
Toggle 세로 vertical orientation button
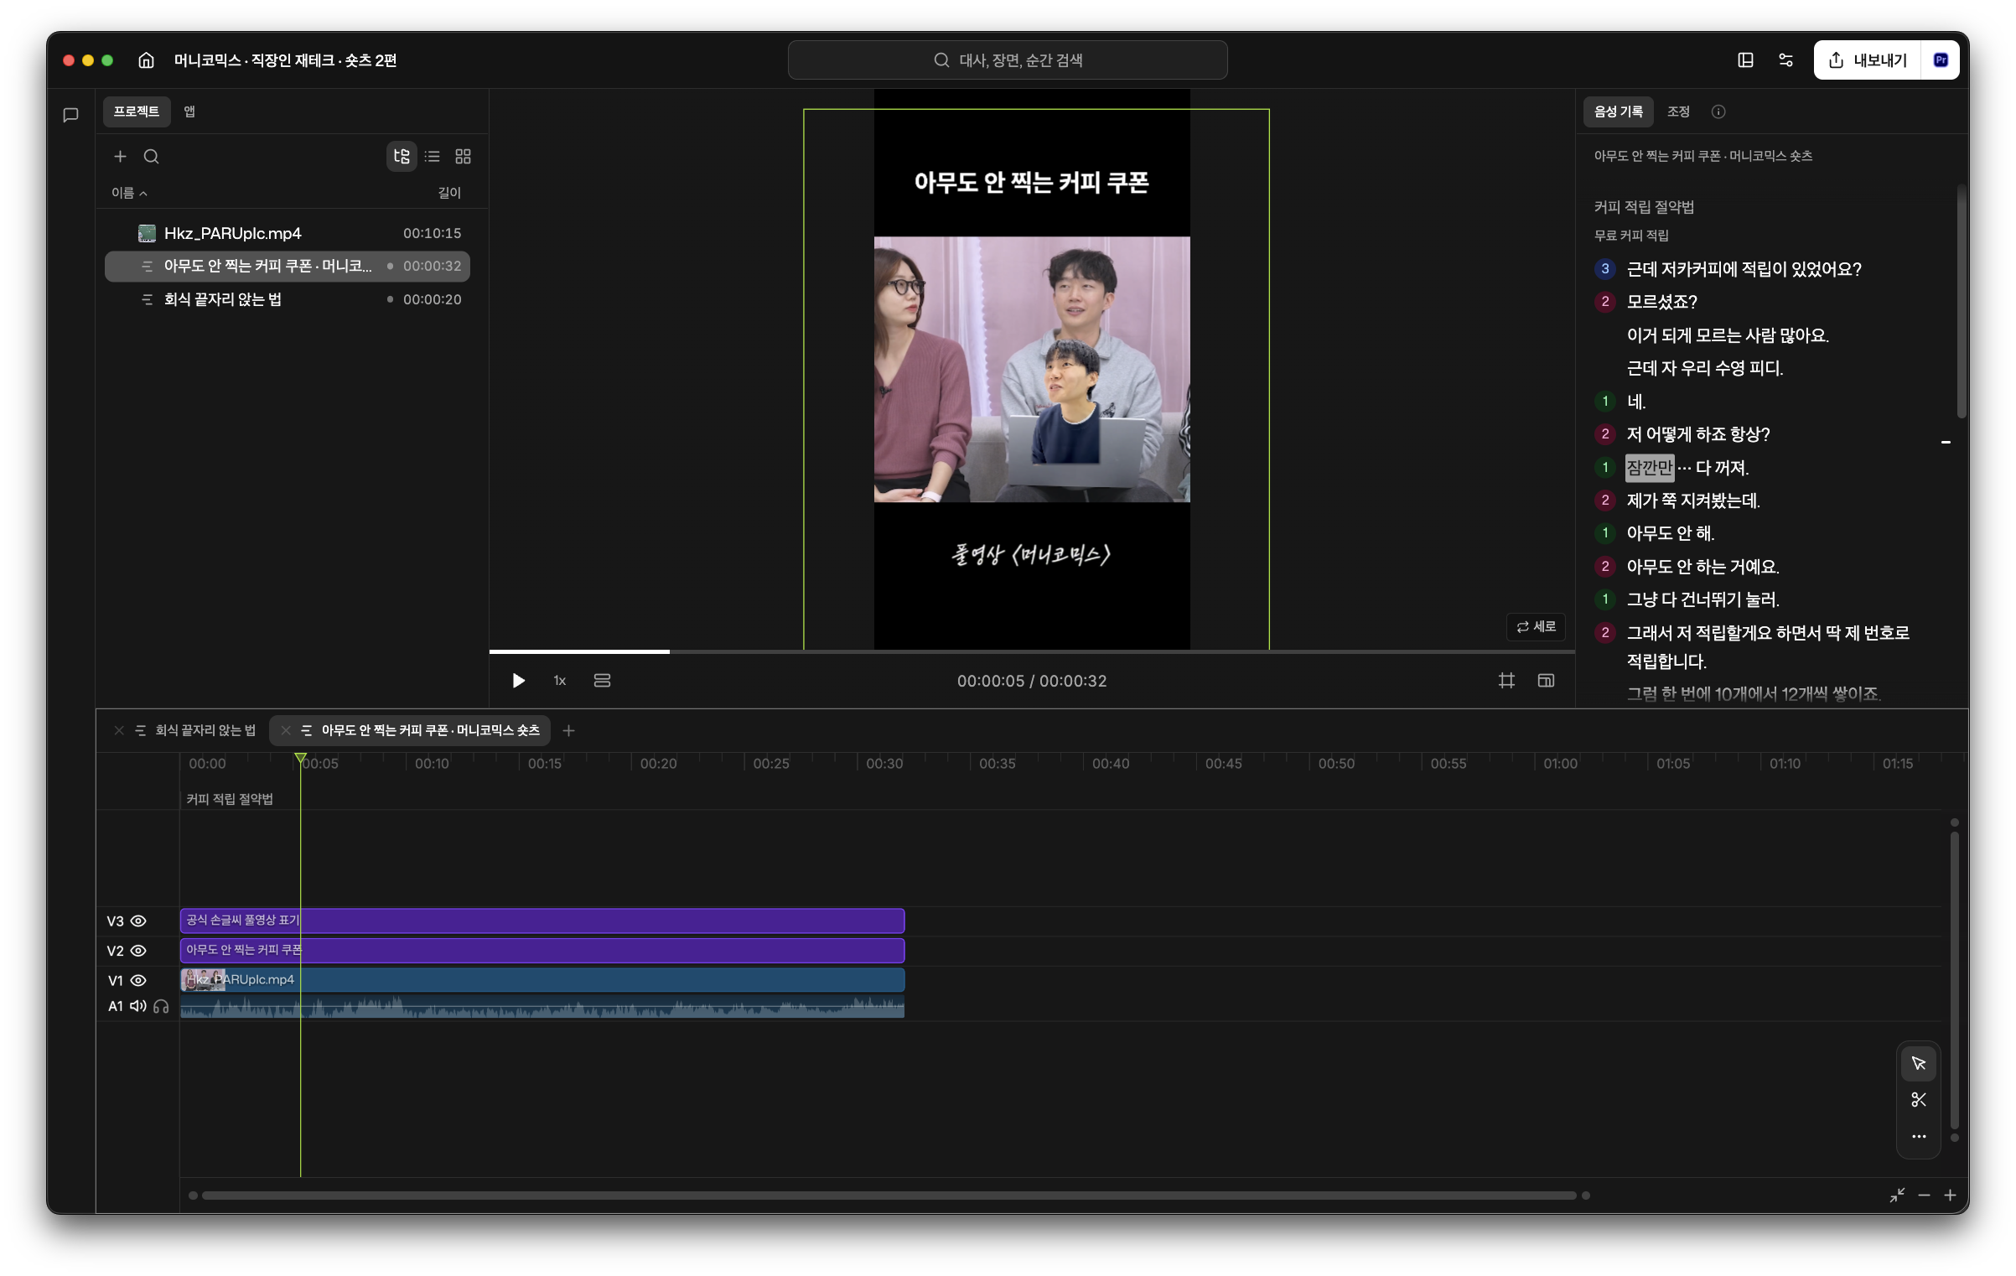(x=1536, y=626)
